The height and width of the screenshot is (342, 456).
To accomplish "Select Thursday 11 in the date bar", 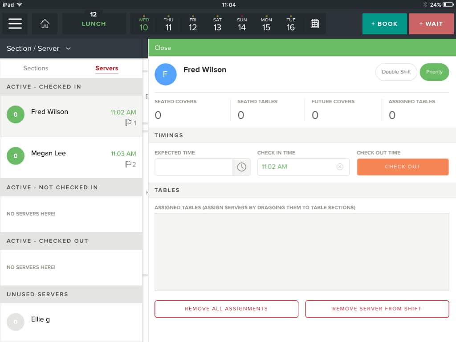I will [168, 24].
